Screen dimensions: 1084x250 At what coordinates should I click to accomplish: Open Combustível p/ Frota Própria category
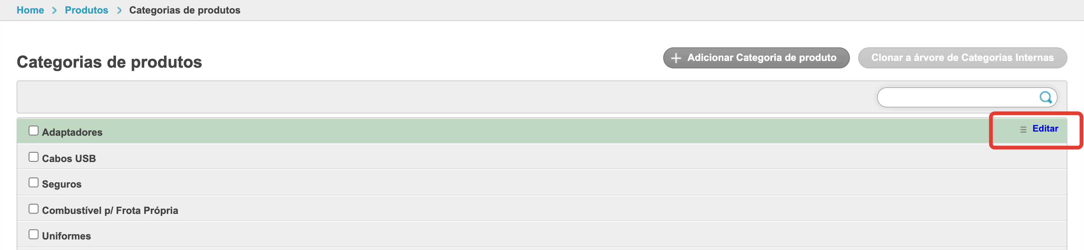(110, 210)
